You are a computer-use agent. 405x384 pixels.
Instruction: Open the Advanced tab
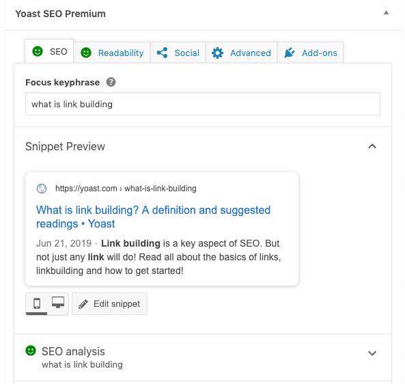coord(241,53)
